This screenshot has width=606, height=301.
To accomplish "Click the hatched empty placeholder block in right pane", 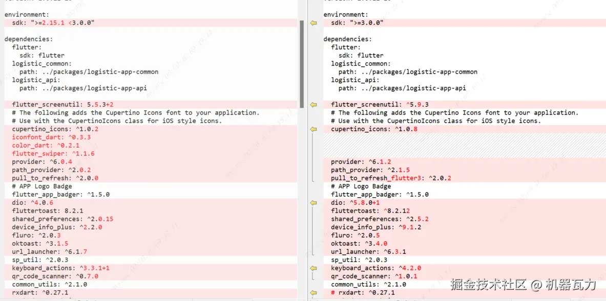I will (464, 145).
